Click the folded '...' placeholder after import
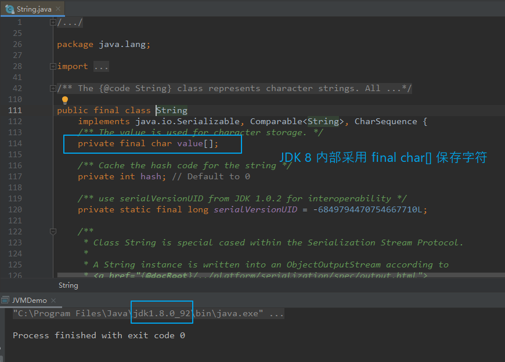This screenshot has width=505, height=362. 101,67
